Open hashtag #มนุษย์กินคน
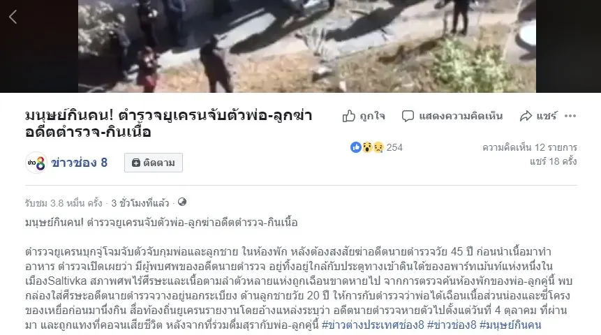The width and height of the screenshot is (601, 335). (x=510, y=325)
